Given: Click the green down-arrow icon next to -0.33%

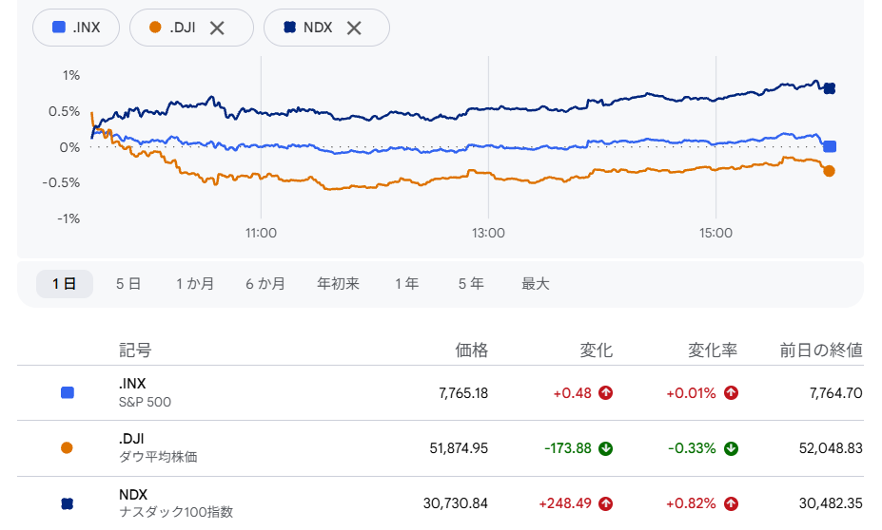Looking at the screenshot, I should [x=731, y=448].
